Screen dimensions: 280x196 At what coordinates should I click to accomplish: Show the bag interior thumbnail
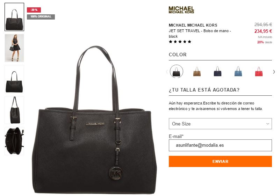tap(14, 141)
